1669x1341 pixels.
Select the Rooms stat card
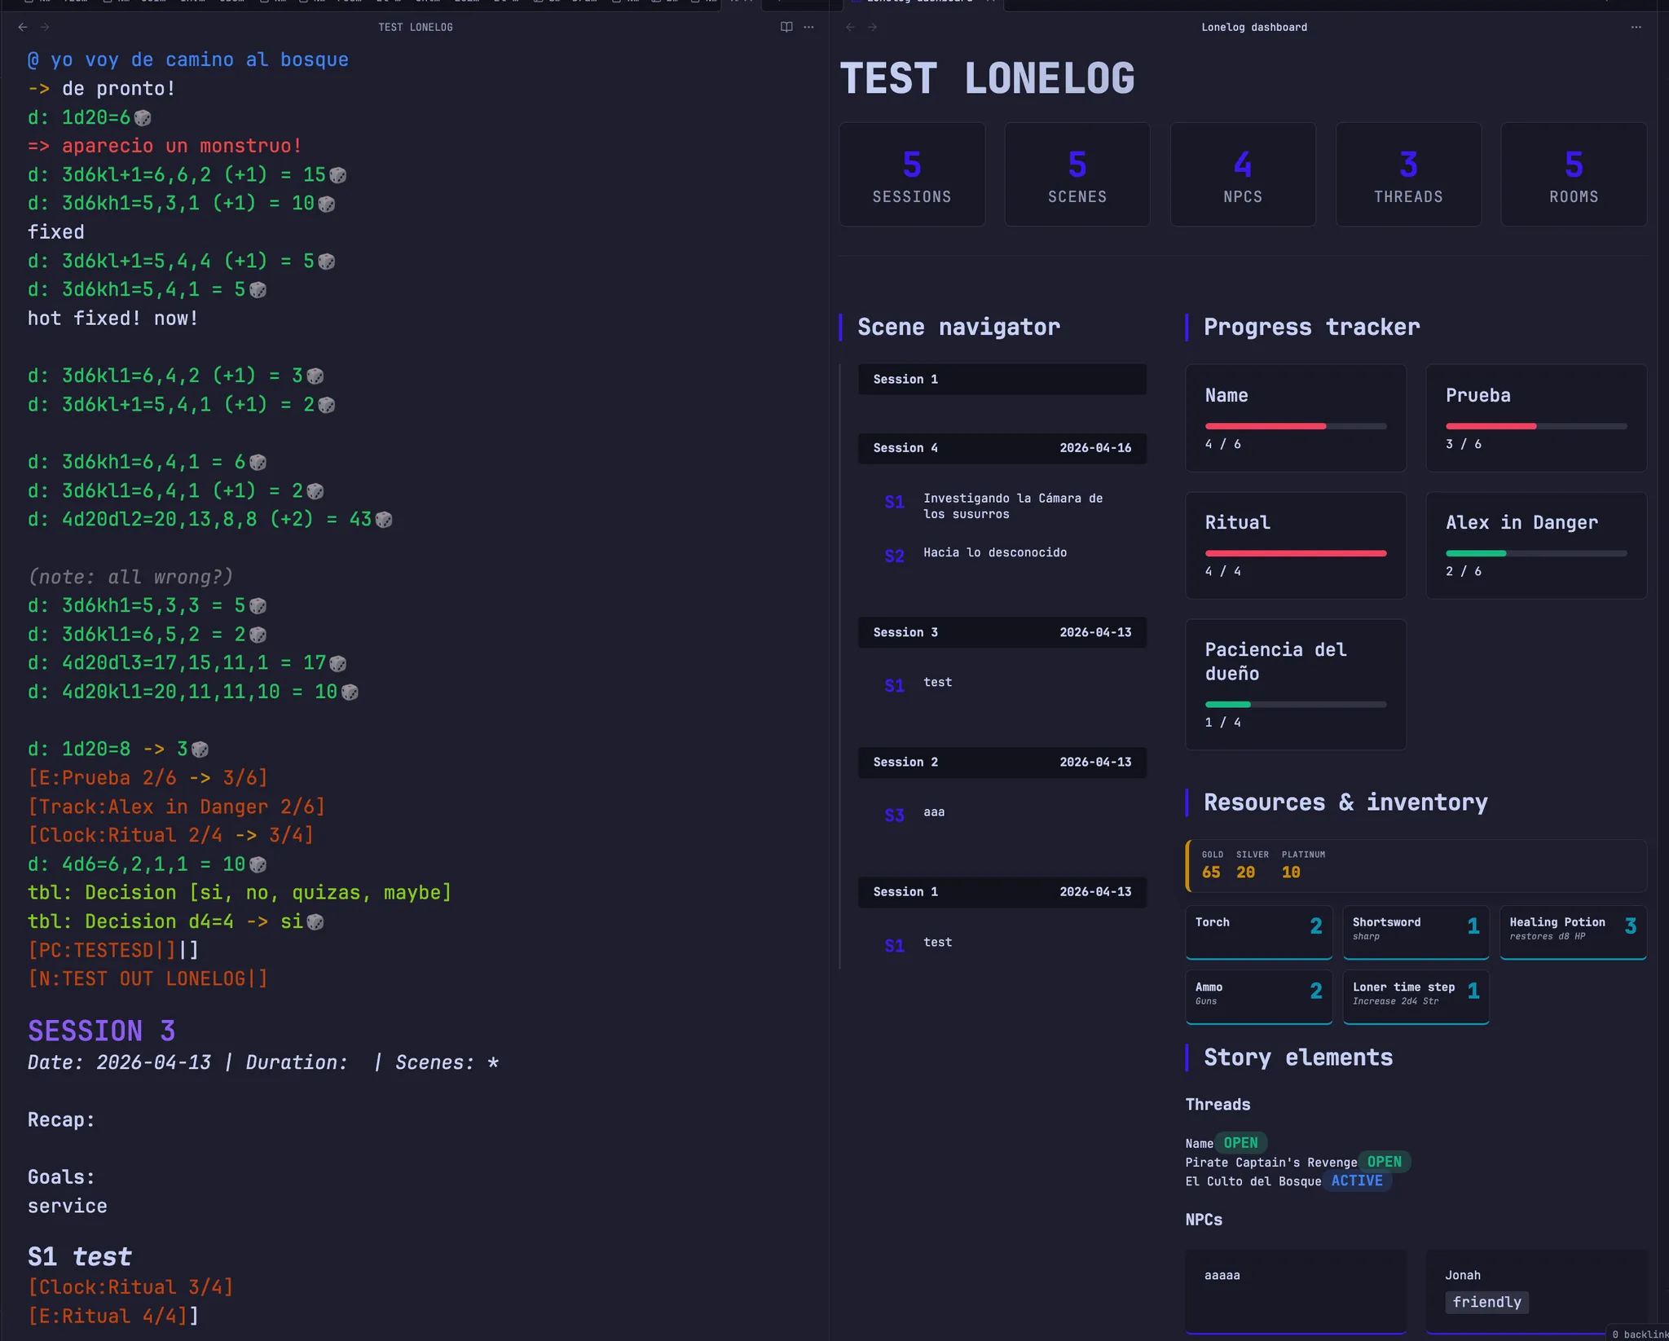[1574, 174]
